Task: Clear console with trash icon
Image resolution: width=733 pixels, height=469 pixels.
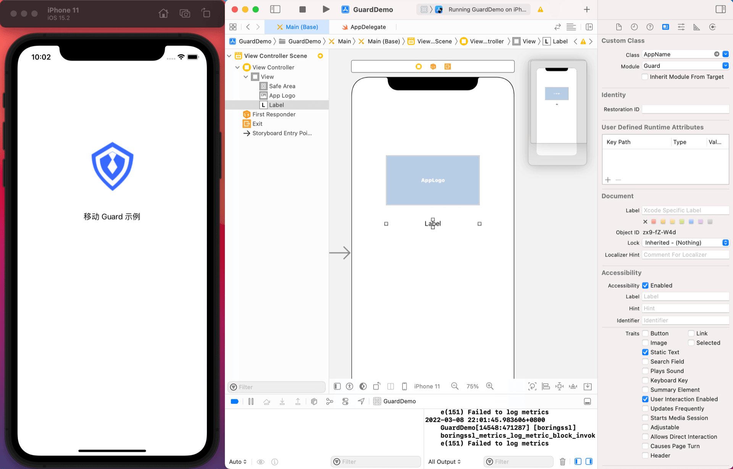Action: [562, 462]
